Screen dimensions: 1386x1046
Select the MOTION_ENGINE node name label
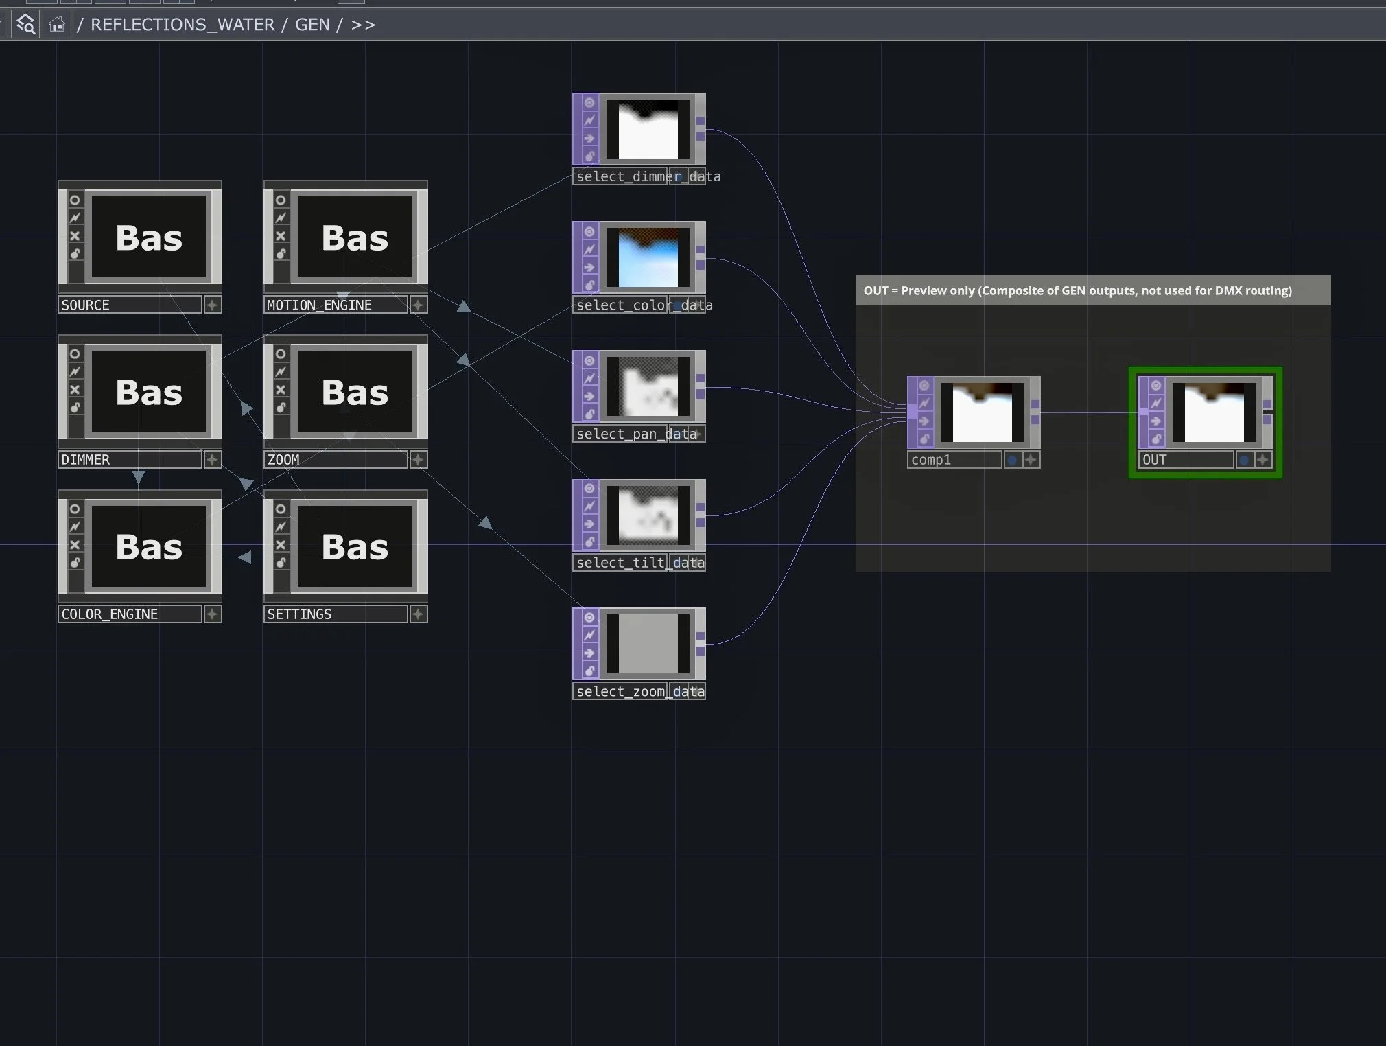tap(318, 304)
